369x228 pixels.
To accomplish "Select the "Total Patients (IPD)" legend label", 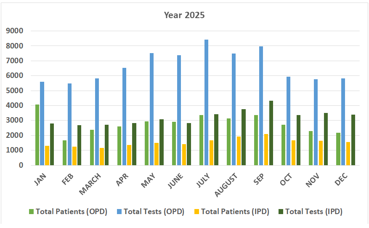I will pos(235,212).
